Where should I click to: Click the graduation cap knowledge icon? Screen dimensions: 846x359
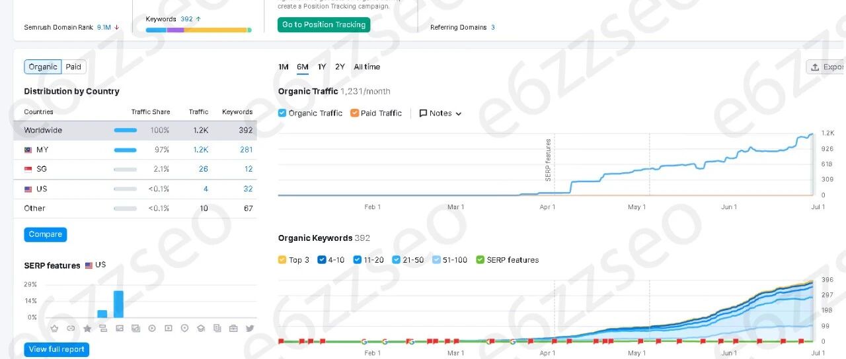[201, 328]
